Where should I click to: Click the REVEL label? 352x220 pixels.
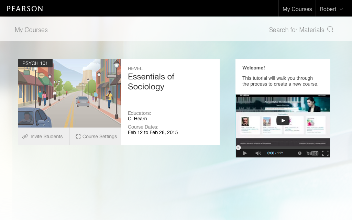(x=135, y=68)
